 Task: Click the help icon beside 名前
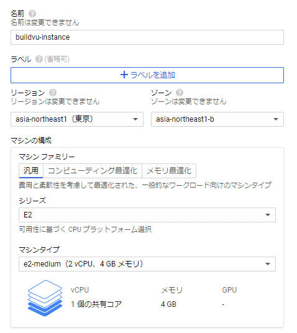coord(32,14)
